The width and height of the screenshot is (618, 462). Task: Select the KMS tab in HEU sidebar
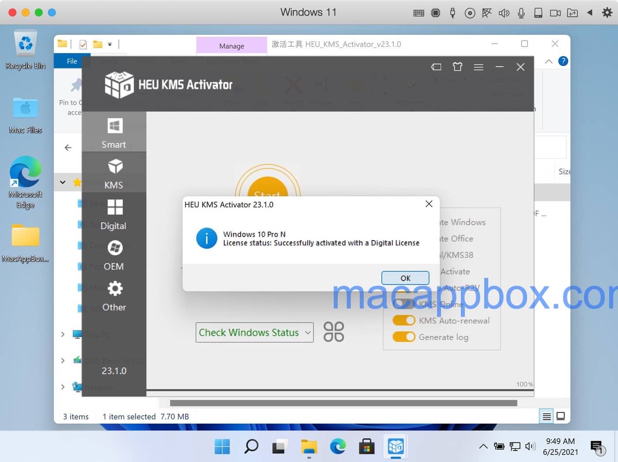click(x=114, y=173)
